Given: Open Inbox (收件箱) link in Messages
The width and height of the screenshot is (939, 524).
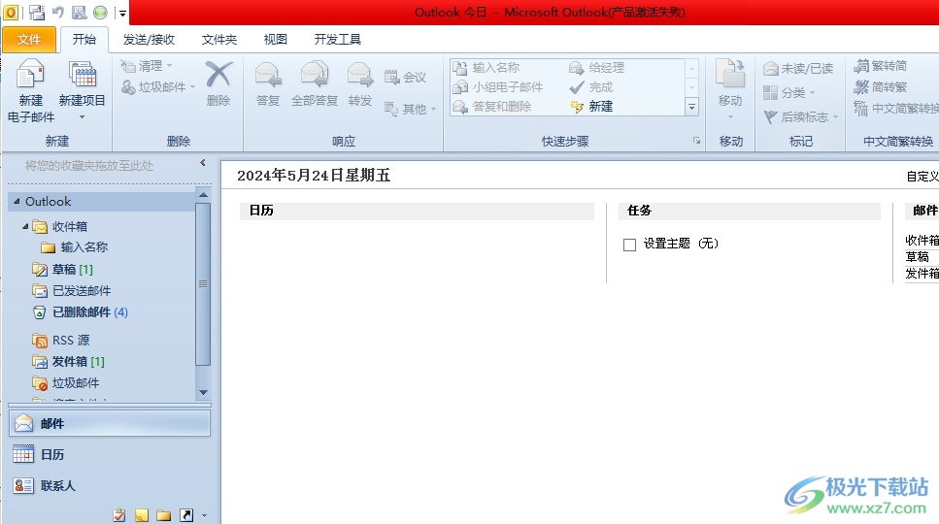Looking at the screenshot, I should pyautogui.click(x=922, y=241).
